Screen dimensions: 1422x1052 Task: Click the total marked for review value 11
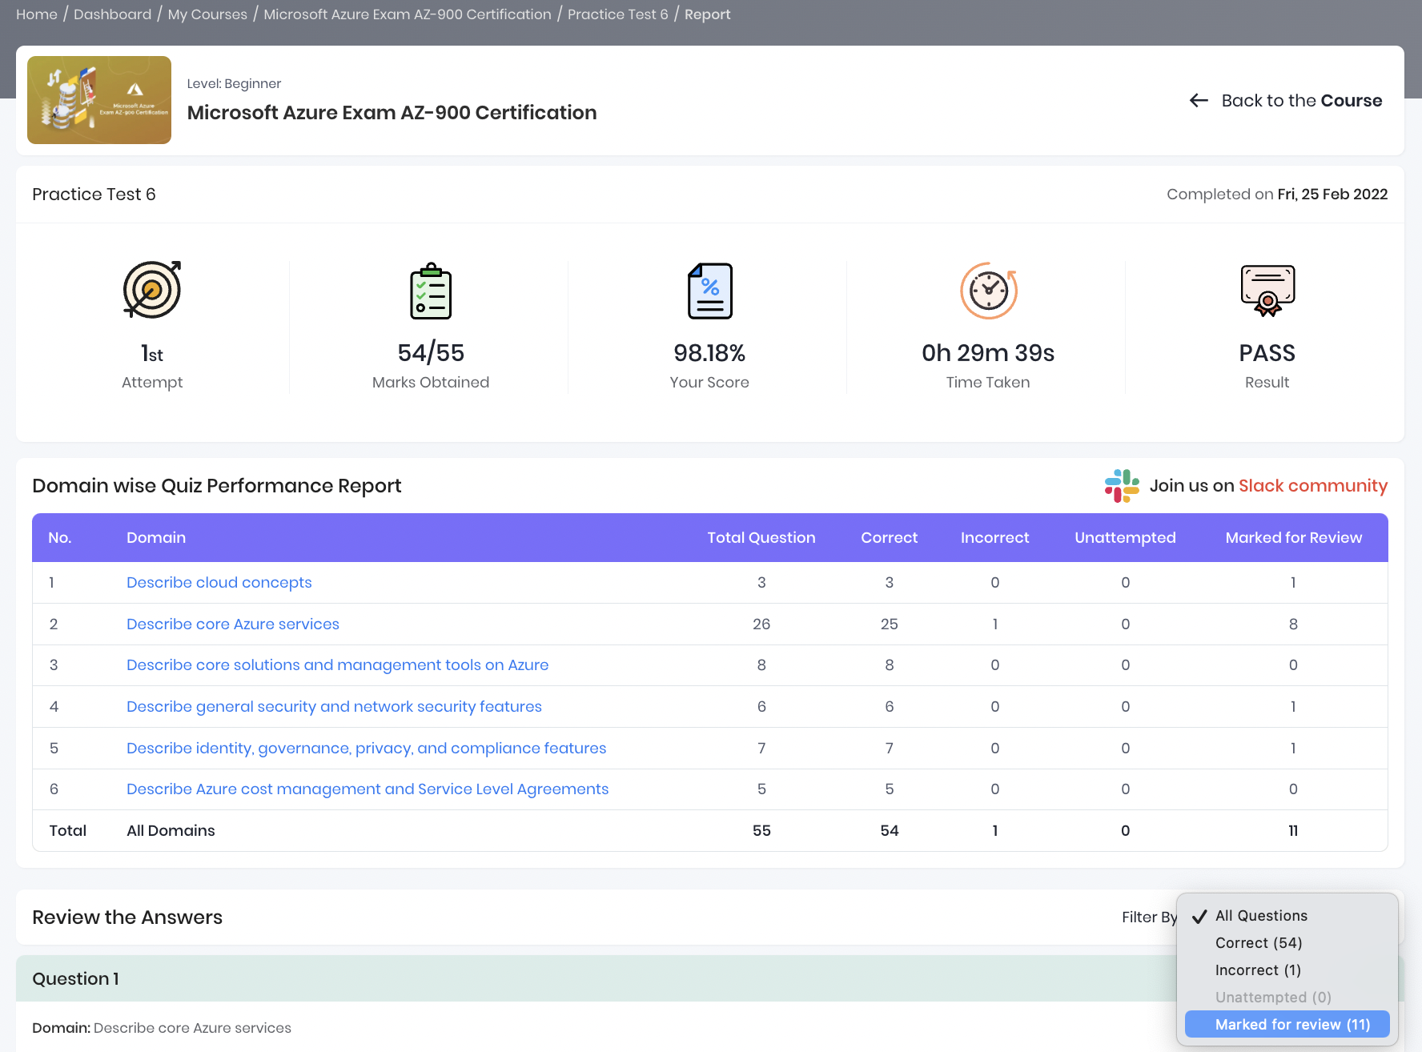point(1293,831)
